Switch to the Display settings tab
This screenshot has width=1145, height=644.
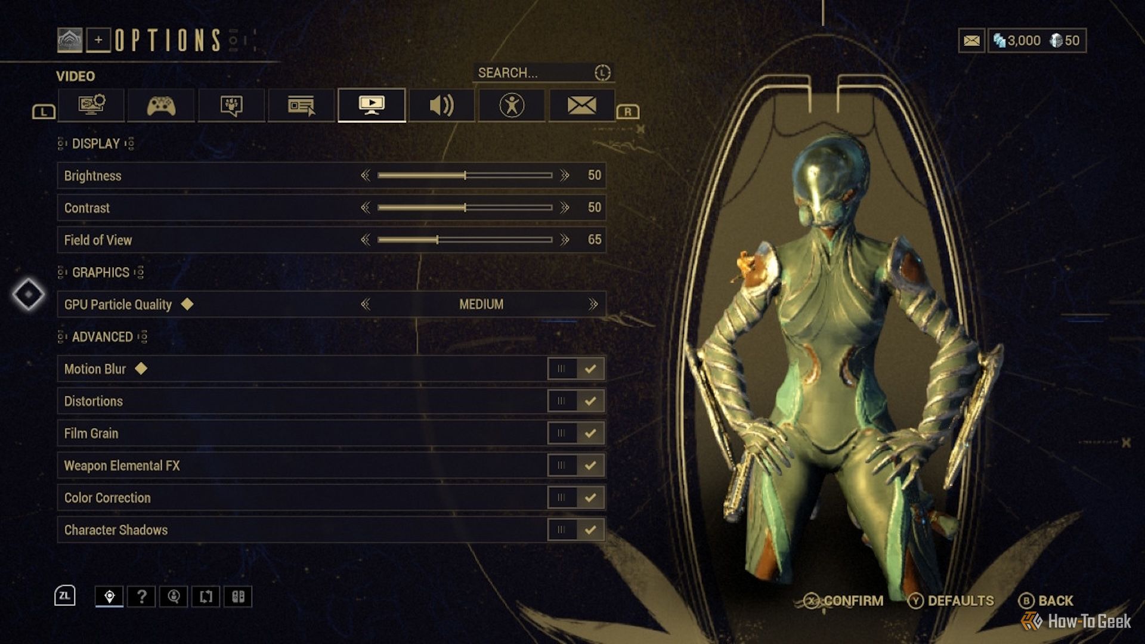(91, 104)
